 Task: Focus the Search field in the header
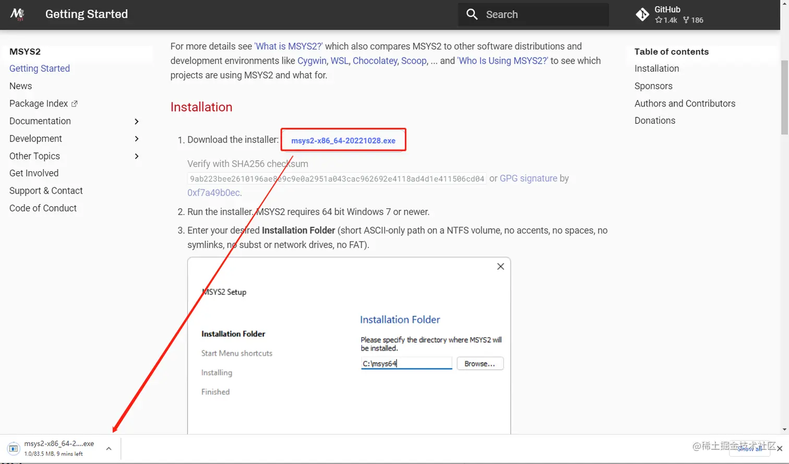point(533,15)
